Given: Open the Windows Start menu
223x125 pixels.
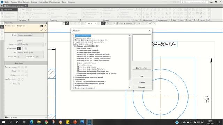Looking at the screenshot, I should 3,122.
